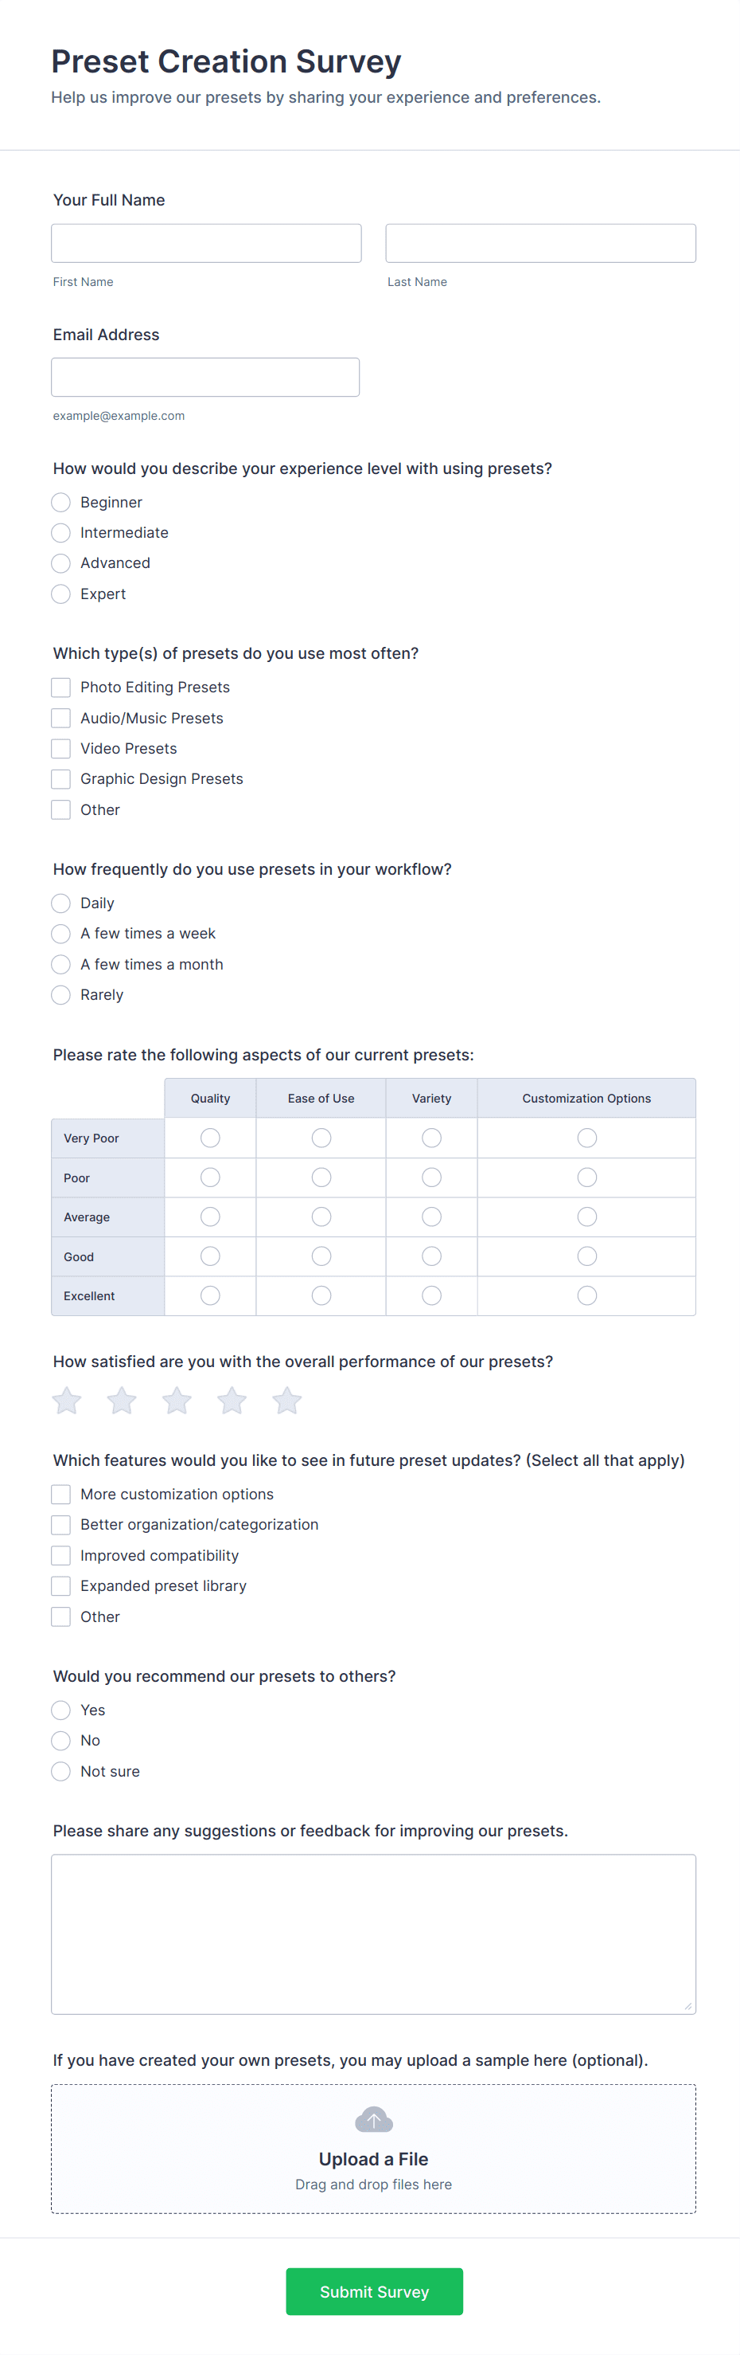The width and height of the screenshot is (740, 2355).
Task: Click the suggestions feedback text area
Action: pyautogui.click(x=374, y=1934)
